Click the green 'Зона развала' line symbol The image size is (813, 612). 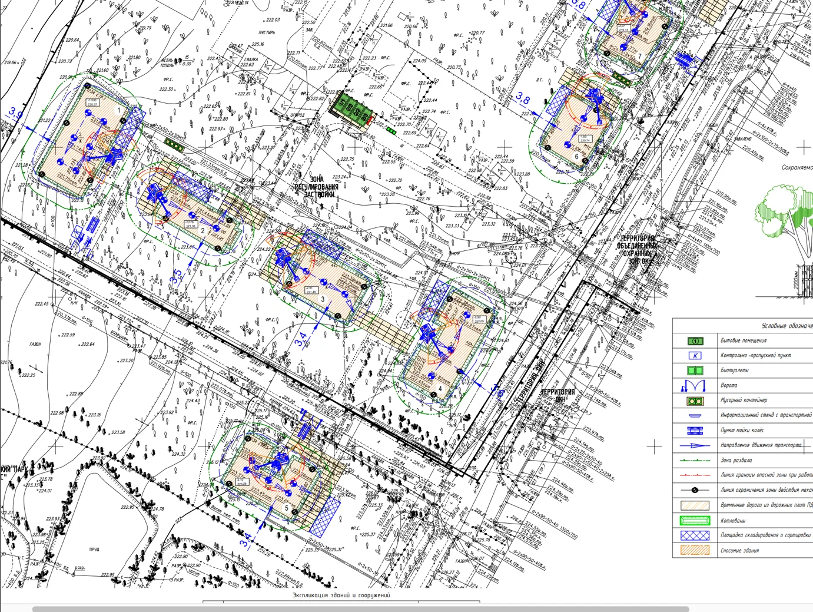(x=695, y=461)
